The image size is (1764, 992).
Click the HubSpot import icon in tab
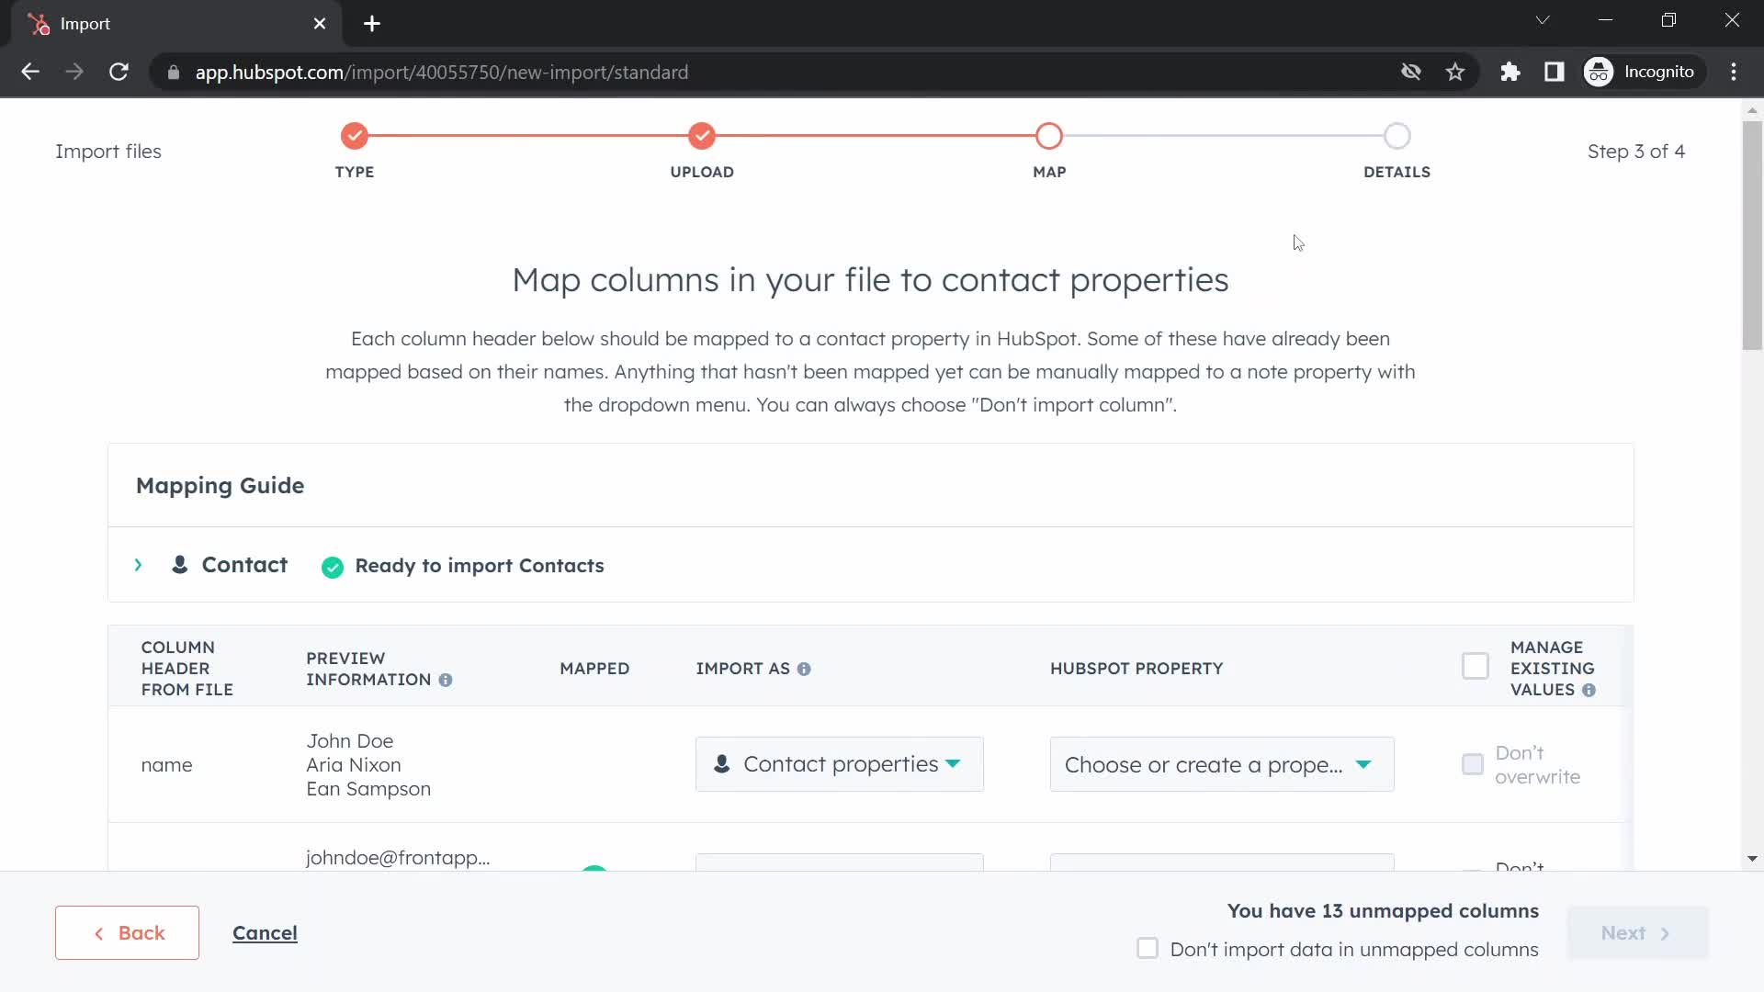[x=39, y=24]
